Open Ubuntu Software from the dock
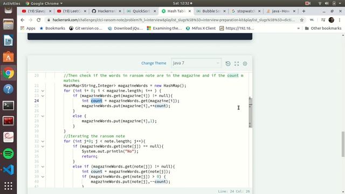Viewport: 345px width, 194px height. (x=9, y=57)
